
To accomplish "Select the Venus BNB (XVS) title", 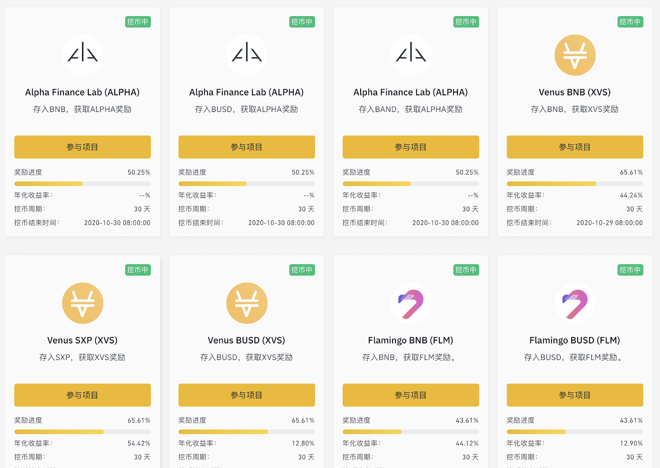I will [575, 92].
